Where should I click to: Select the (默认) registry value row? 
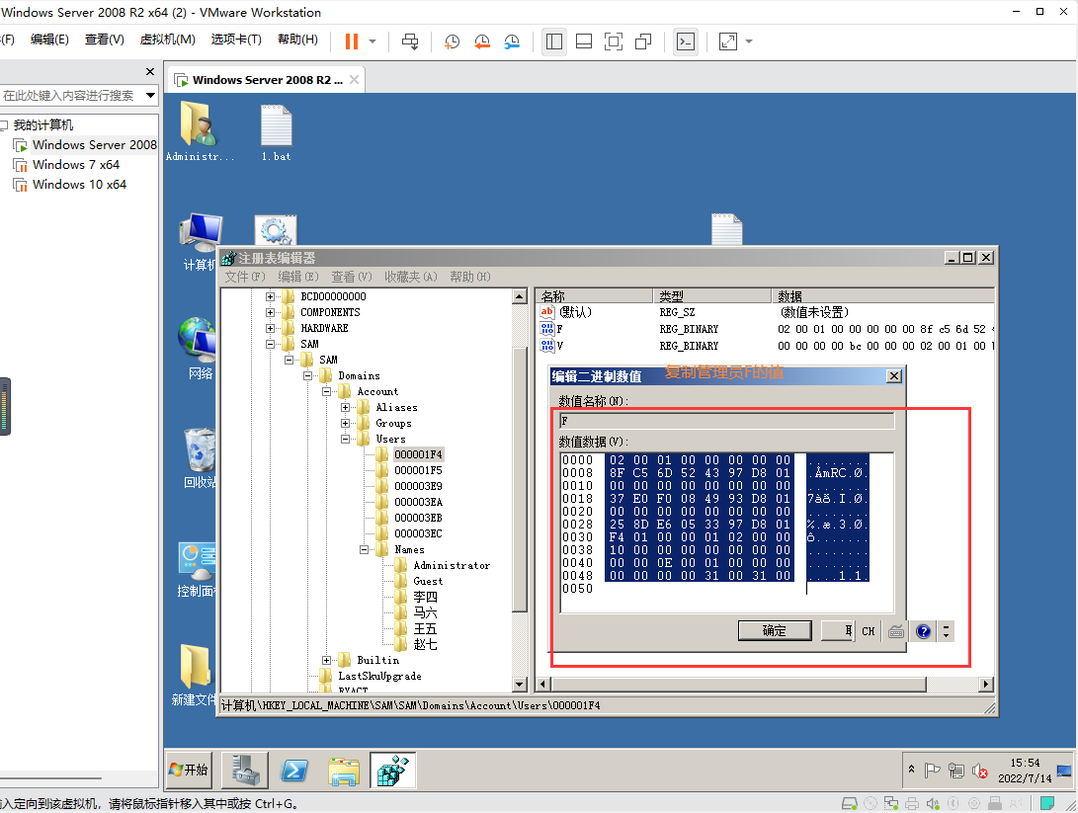[765, 312]
